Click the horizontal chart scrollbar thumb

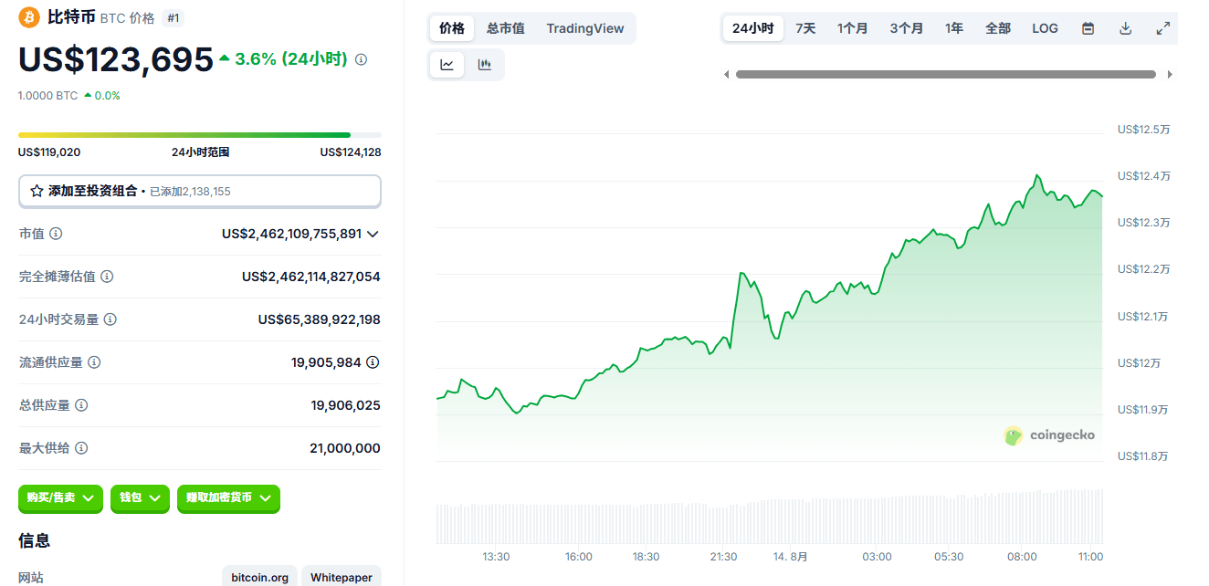tap(946, 75)
